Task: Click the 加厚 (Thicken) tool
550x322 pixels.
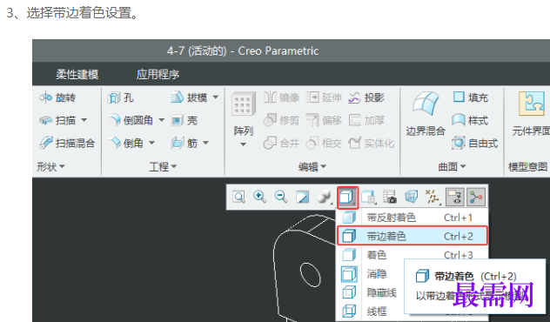Action: click(x=366, y=120)
